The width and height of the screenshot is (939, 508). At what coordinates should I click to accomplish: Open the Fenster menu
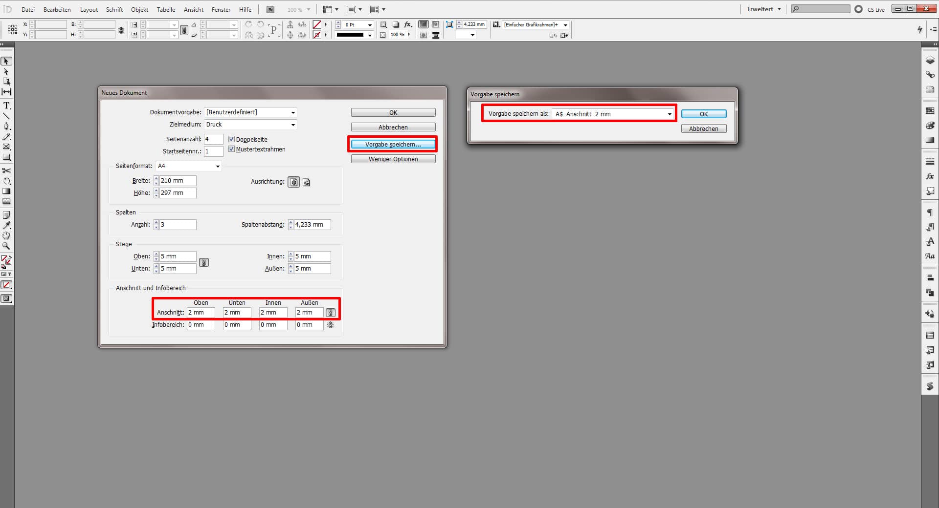pos(221,9)
